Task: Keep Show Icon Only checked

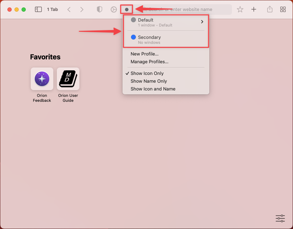Action: (x=147, y=73)
